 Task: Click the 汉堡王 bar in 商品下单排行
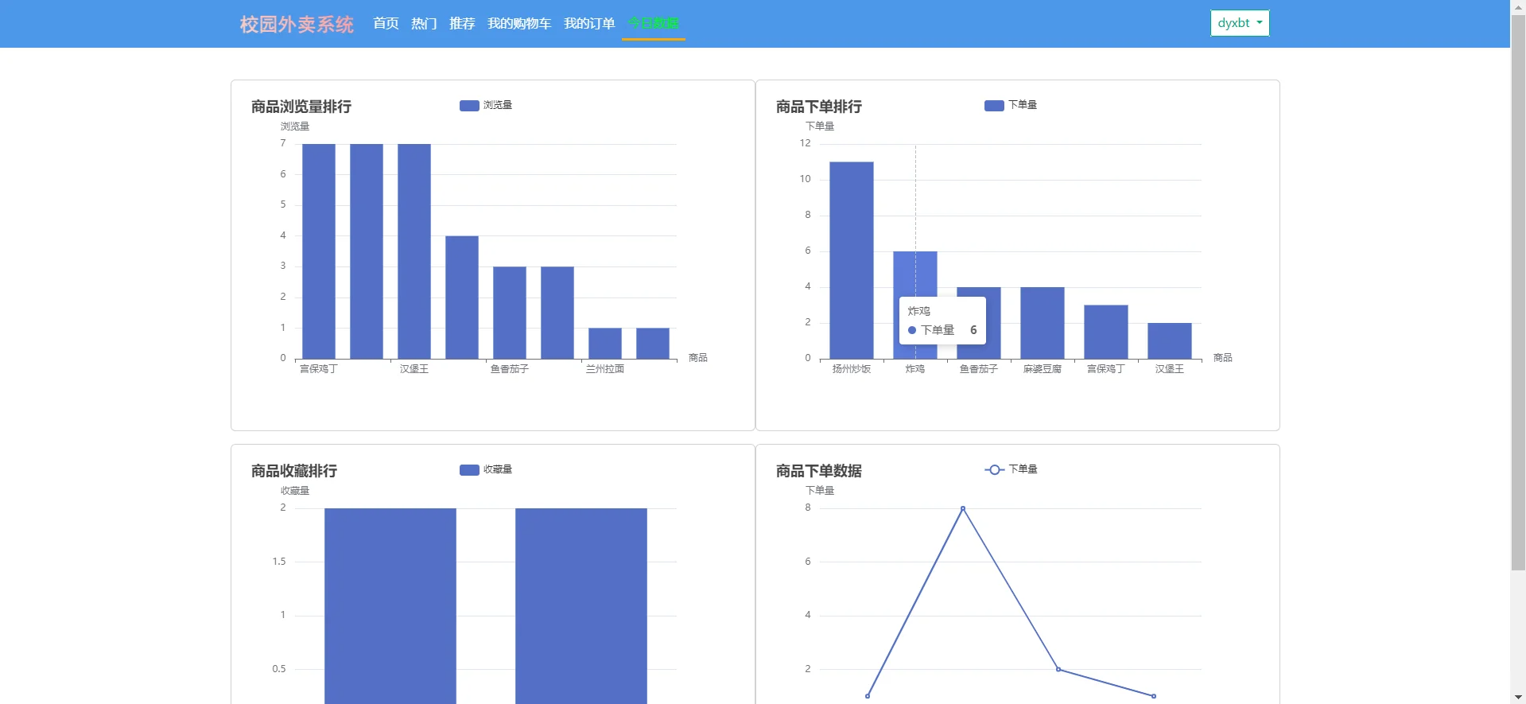pyautogui.click(x=1170, y=340)
